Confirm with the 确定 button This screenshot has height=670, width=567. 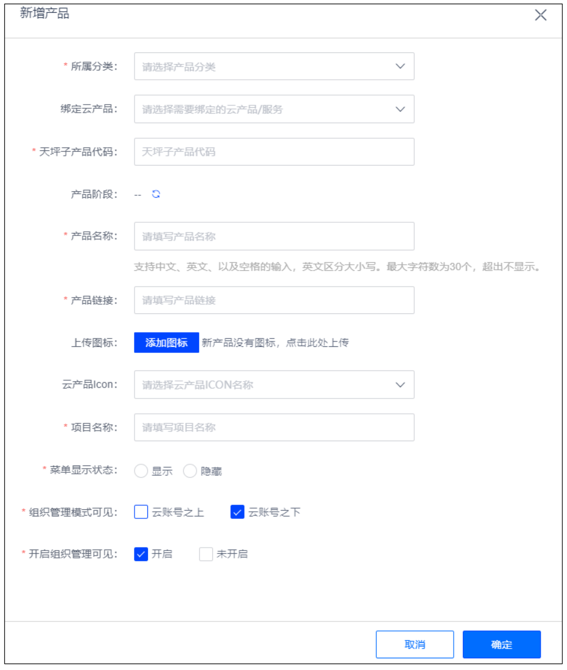click(x=502, y=644)
